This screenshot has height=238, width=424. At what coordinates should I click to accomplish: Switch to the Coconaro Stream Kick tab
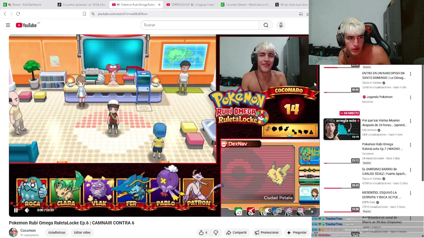245,5
